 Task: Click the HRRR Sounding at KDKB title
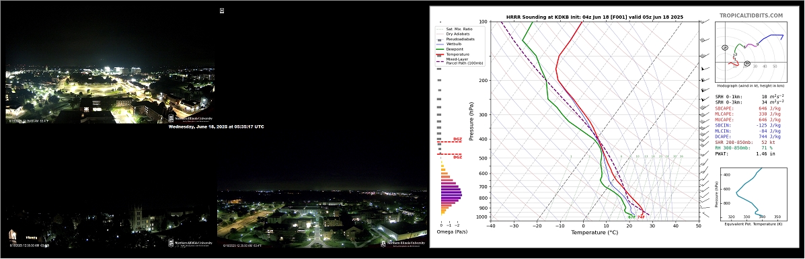coord(595,17)
